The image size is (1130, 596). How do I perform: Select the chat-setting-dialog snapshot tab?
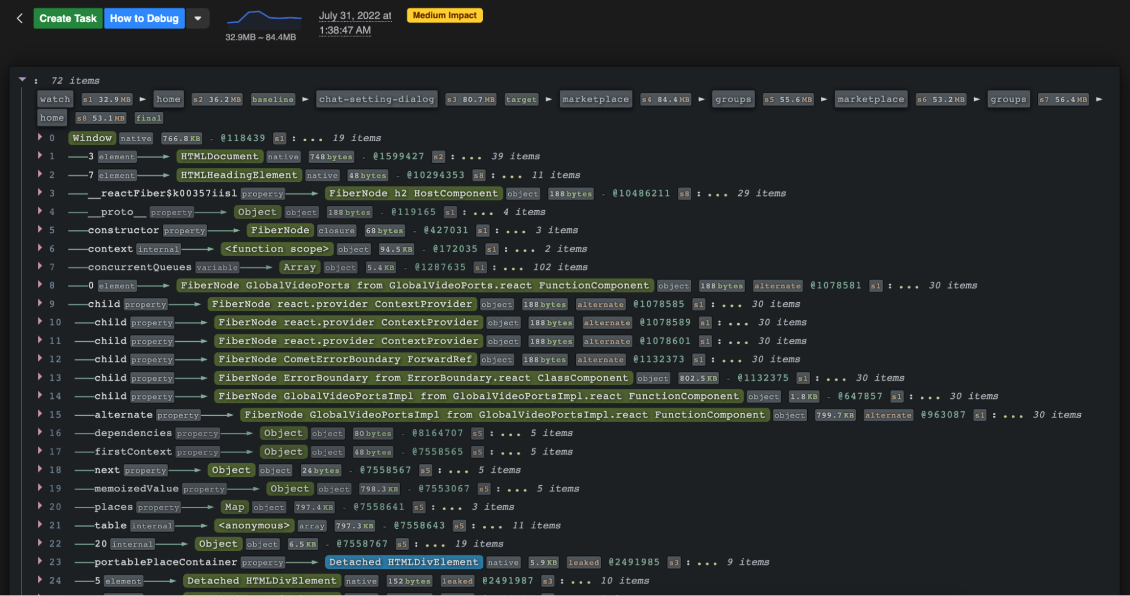376,99
